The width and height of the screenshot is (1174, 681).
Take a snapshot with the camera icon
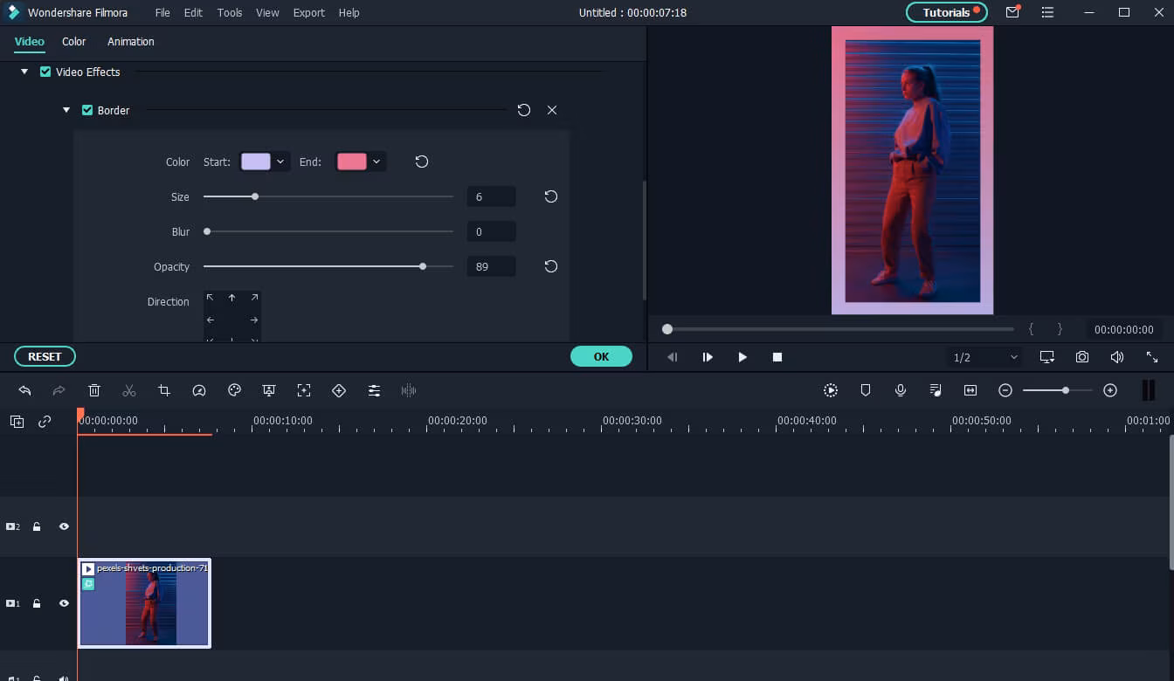pos(1082,357)
